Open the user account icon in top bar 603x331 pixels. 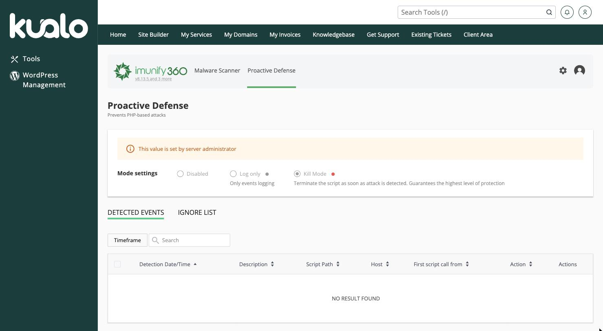pyautogui.click(x=585, y=12)
